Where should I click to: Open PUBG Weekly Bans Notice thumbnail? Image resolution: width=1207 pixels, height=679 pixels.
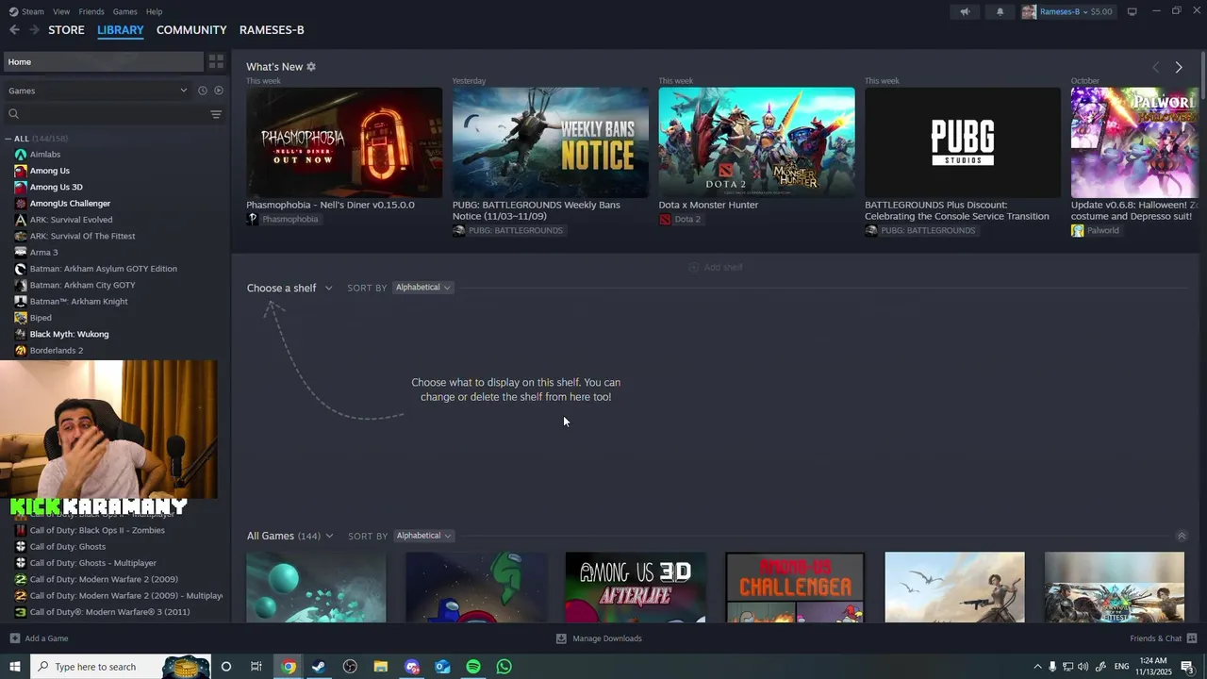click(551, 142)
